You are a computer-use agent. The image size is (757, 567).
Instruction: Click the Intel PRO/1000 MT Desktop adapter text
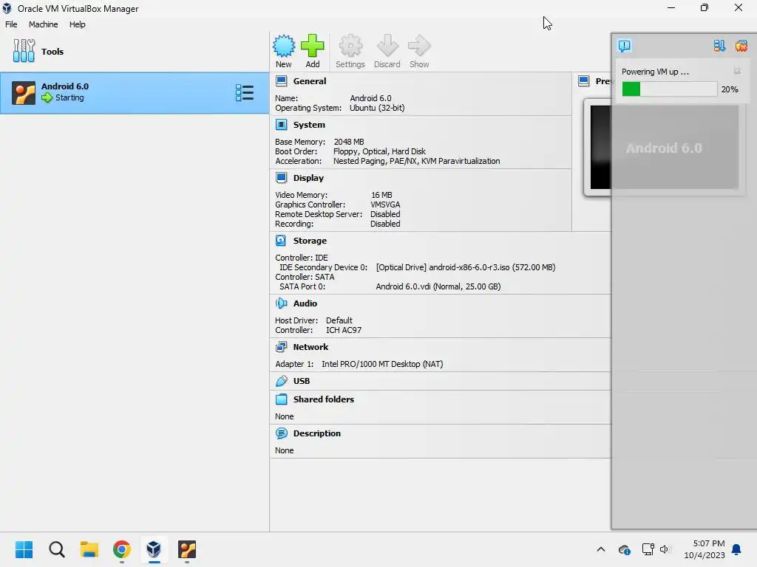[382, 364]
